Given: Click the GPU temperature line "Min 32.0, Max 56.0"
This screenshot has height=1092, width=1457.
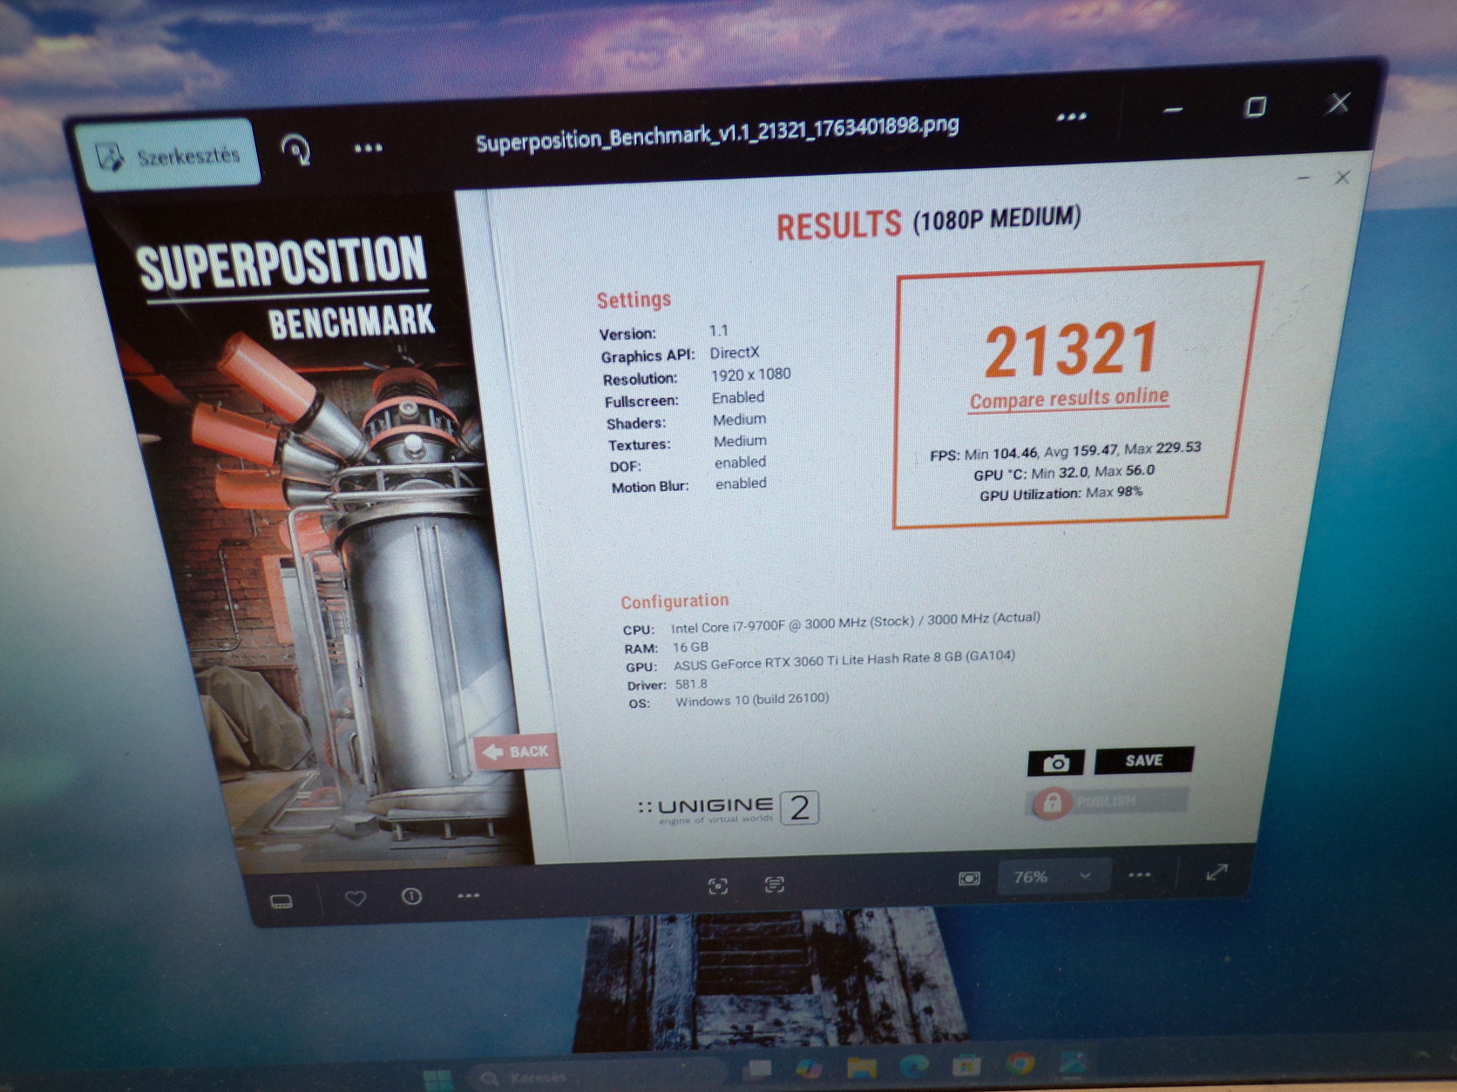Looking at the screenshot, I should 1064,472.
